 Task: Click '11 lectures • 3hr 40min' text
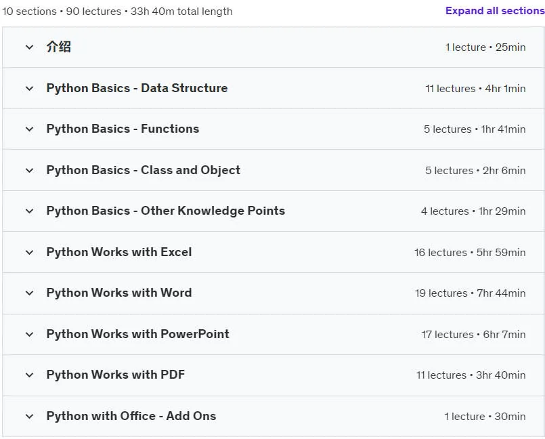point(471,375)
